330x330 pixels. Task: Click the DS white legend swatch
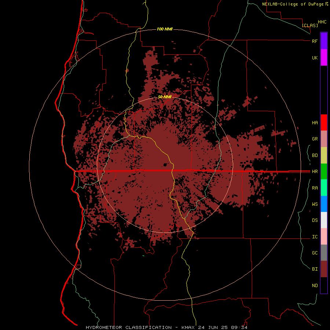[324, 220]
